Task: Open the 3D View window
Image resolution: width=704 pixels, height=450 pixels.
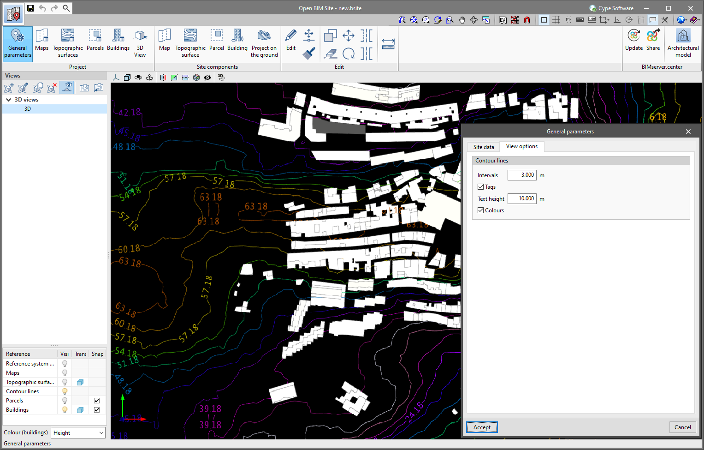Action: coord(140,42)
